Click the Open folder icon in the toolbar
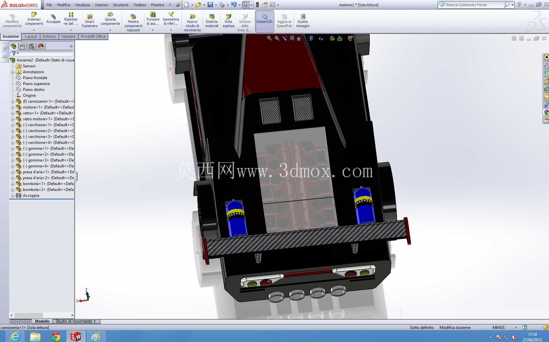 click(x=198, y=5)
